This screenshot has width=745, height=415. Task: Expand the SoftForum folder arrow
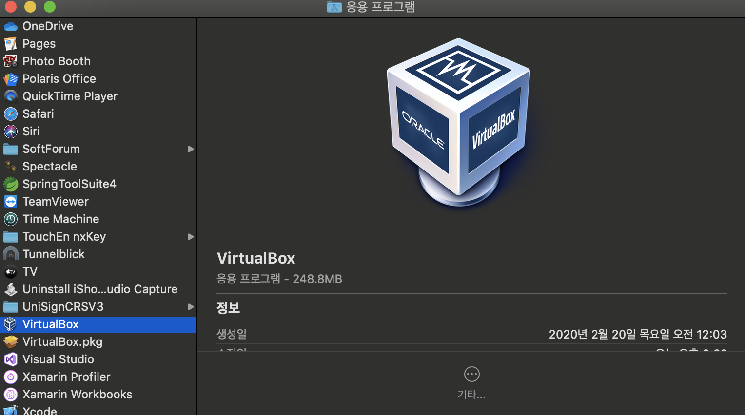(x=191, y=149)
